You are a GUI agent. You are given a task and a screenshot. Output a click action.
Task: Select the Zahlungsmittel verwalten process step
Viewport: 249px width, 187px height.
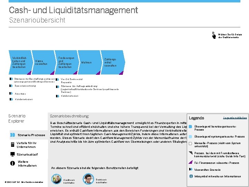tap(113, 62)
